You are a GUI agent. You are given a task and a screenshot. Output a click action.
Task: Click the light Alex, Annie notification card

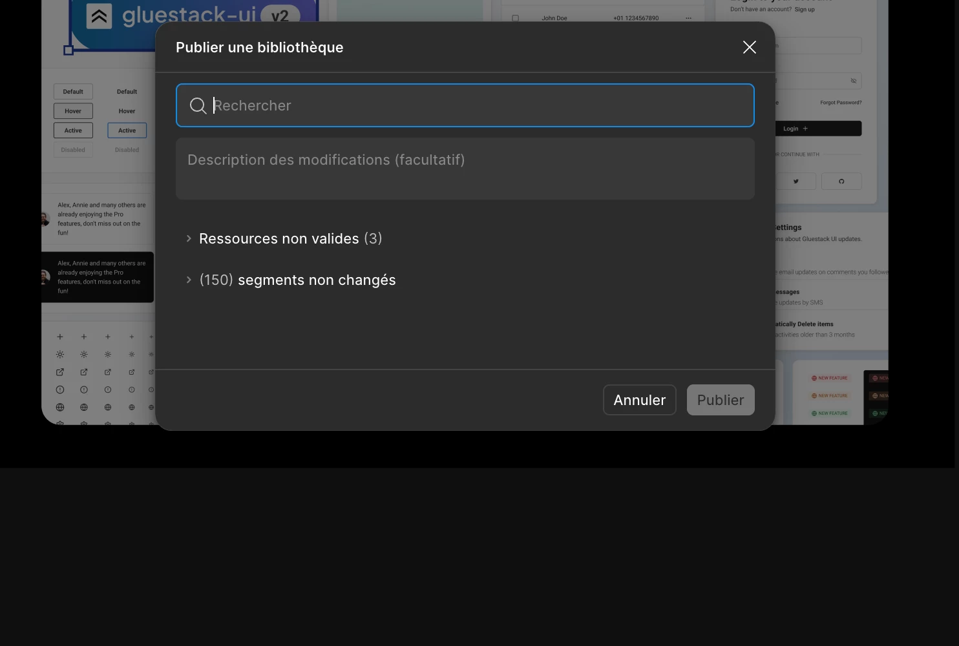tap(98, 219)
